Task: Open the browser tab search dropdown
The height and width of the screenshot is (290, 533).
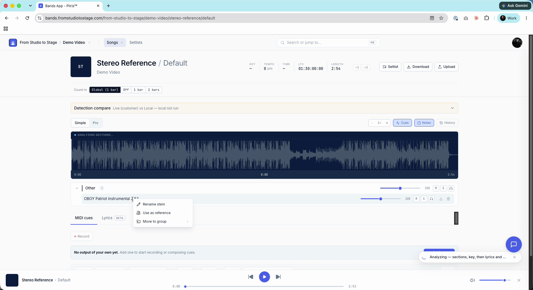Action: pos(30,6)
